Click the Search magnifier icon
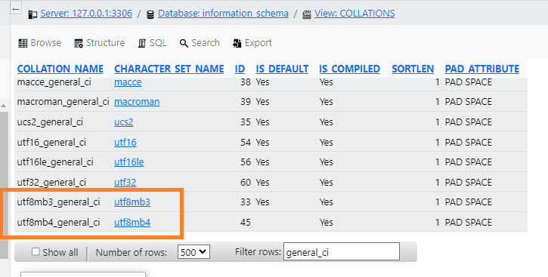 tap(184, 43)
